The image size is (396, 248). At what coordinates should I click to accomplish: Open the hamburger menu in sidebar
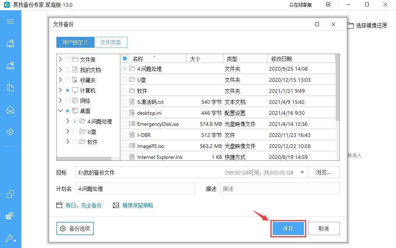[10, 21]
